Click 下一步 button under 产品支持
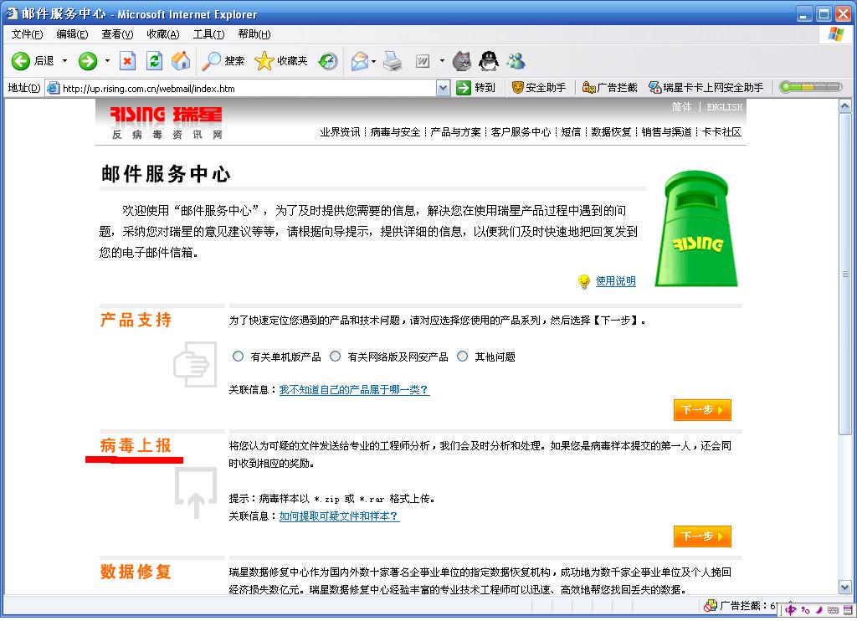Viewport: 857px width, 621px height. pos(702,410)
